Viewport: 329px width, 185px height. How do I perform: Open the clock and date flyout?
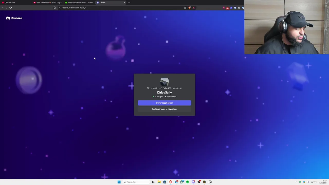(x=323, y=182)
